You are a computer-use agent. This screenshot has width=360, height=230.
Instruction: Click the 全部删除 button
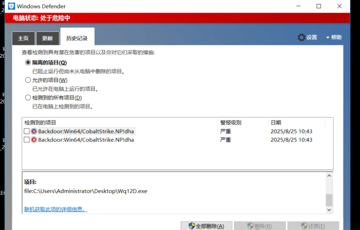[x=207, y=226]
